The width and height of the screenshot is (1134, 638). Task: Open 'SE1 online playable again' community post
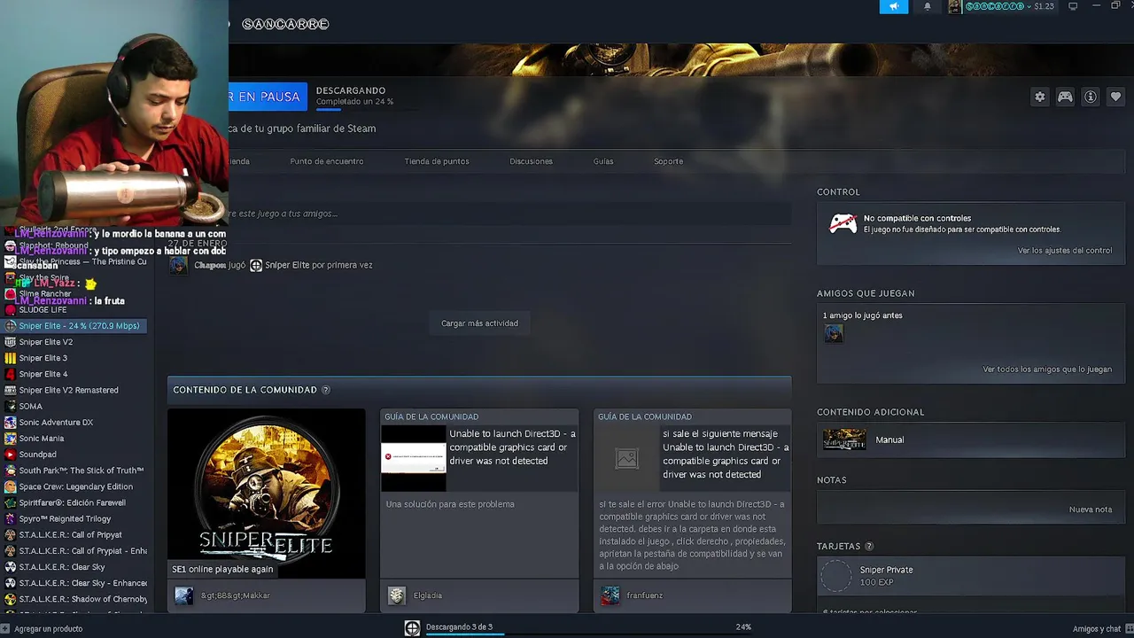222,569
